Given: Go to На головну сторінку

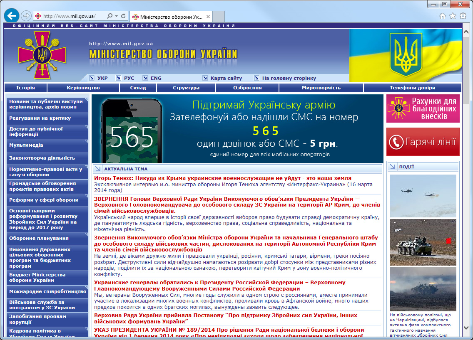Looking at the screenshot, I should coord(289,78).
